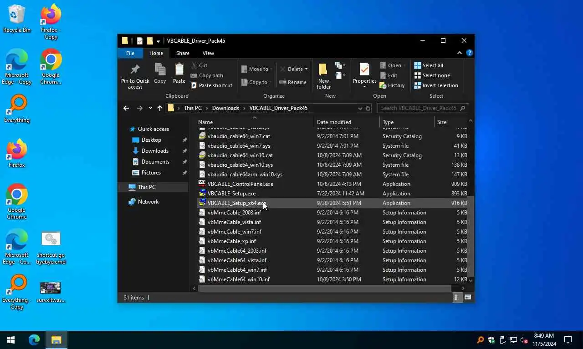The width and height of the screenshot is (583, 349).
Task: Switch to the View ribbon tab
Action: [208, 53]
